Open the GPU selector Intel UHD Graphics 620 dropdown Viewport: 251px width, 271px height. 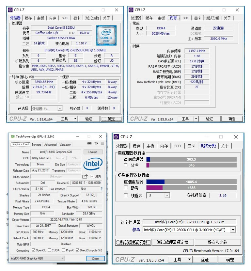pos(37,258)
